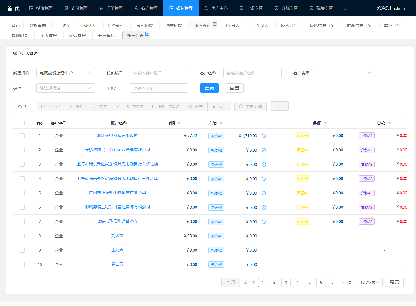
Task: Open the 贷款 column header filter arrow
Action: pos(389,123)
